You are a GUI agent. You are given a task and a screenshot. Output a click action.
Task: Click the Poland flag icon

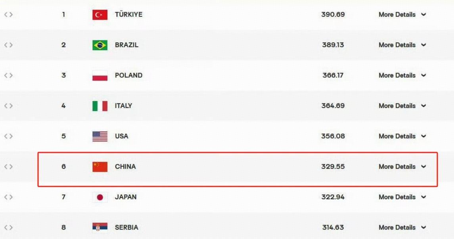click(x=100, y=75)
